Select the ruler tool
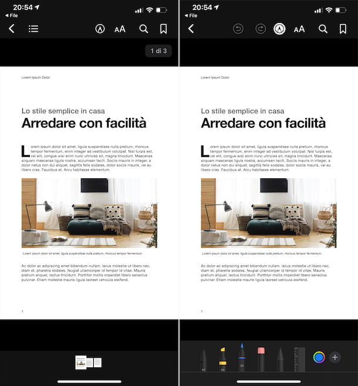Viewport: 358px width, 386px height. 299,359
